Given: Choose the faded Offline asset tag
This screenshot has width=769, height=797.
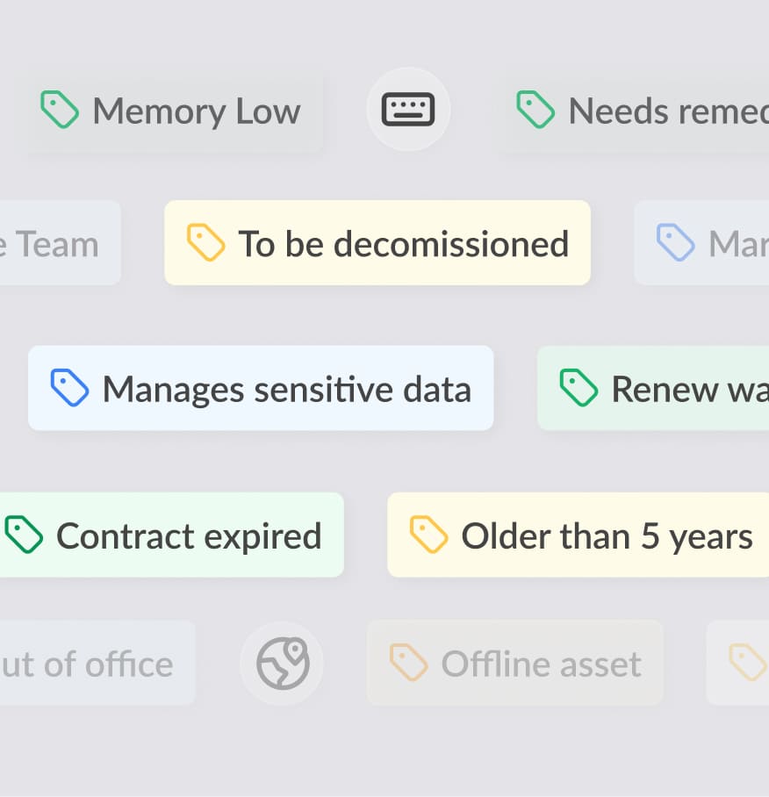Looking at the screenshot, I should tap(515, 663).
